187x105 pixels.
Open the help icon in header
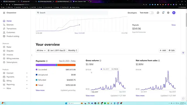click(158, 13)
